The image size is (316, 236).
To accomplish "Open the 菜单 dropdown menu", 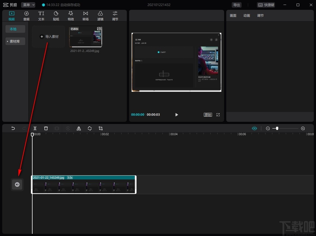I will point(28,5).
